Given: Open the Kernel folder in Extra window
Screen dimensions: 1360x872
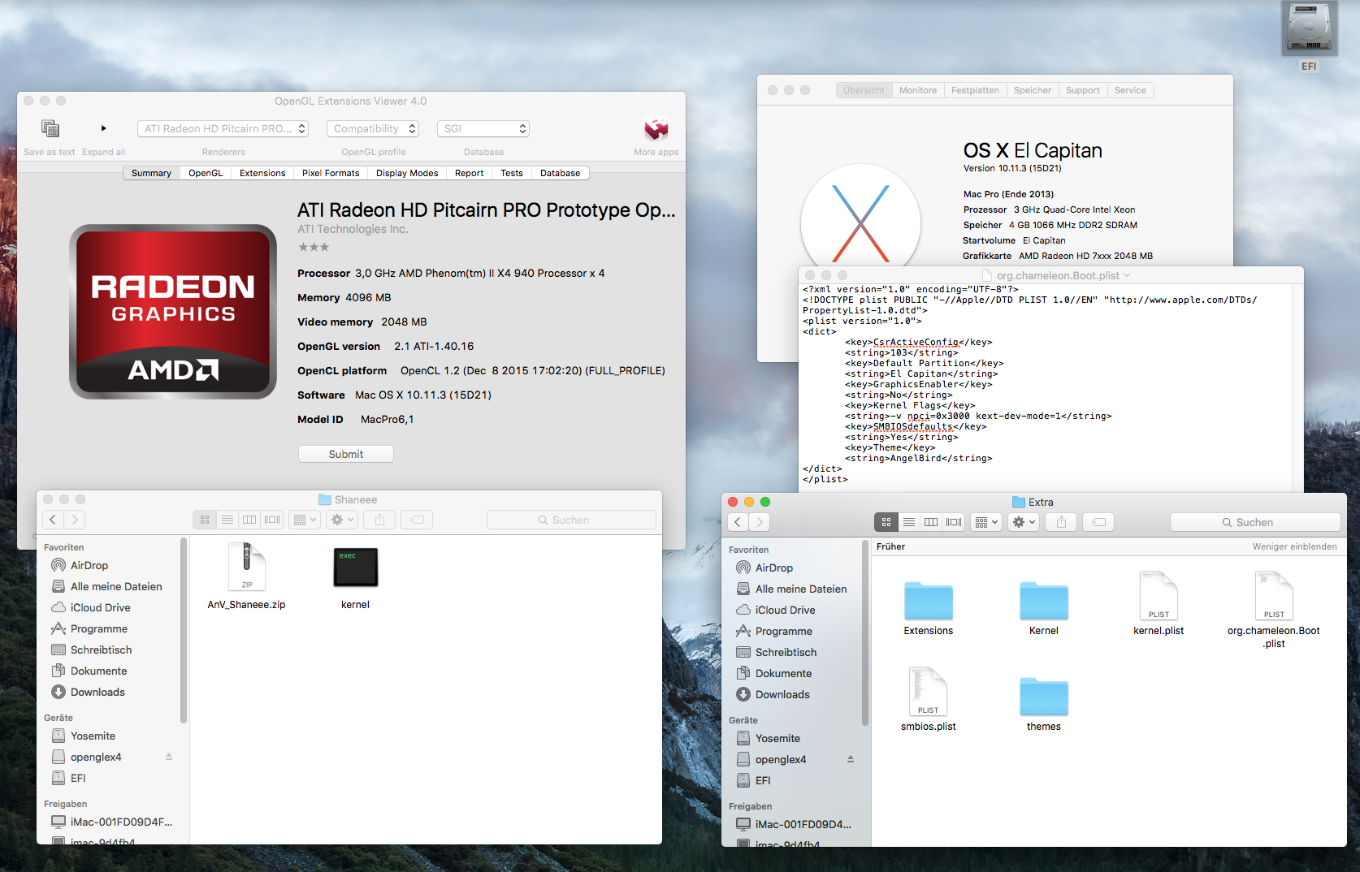Looking at the screenshot, I should (x=1044, y=601).
